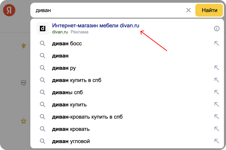Click magnifier icon beside диван кровать
This screenshot has height=150, width=226.
coord(43,129)
